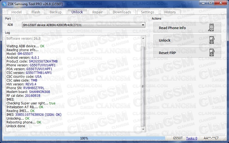Viewport: 229px width, 143px height.
Task: Click the Reset FRP phone icon
Action: (x=212, y=53)
